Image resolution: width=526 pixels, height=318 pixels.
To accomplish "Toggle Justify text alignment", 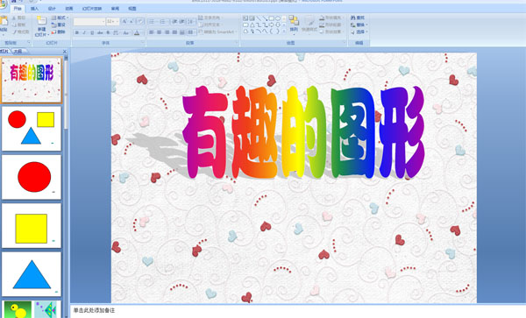I will pos(174,32).
